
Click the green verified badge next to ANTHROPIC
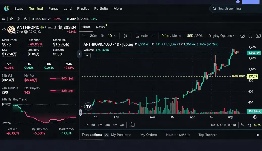[x=42, y=27]
